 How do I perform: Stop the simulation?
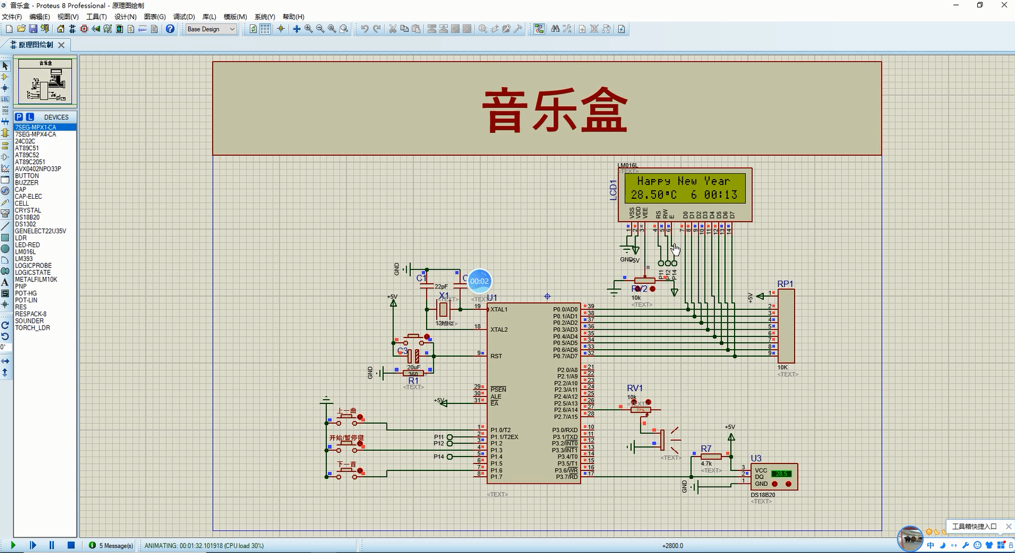click(x=71, y=545)
